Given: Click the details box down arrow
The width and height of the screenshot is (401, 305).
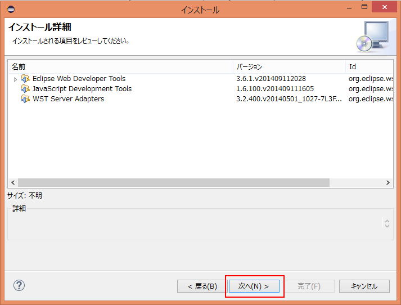Looking at the screenshot, I should 387,226.
